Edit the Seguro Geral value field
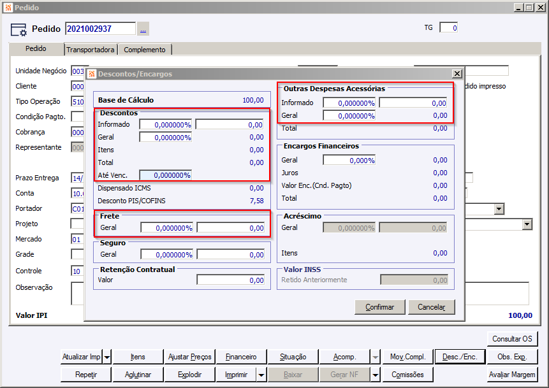Screen dimensions: 549x388 [231, 254]
